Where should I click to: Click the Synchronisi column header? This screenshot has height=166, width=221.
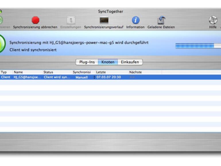(x=84, y=72)
